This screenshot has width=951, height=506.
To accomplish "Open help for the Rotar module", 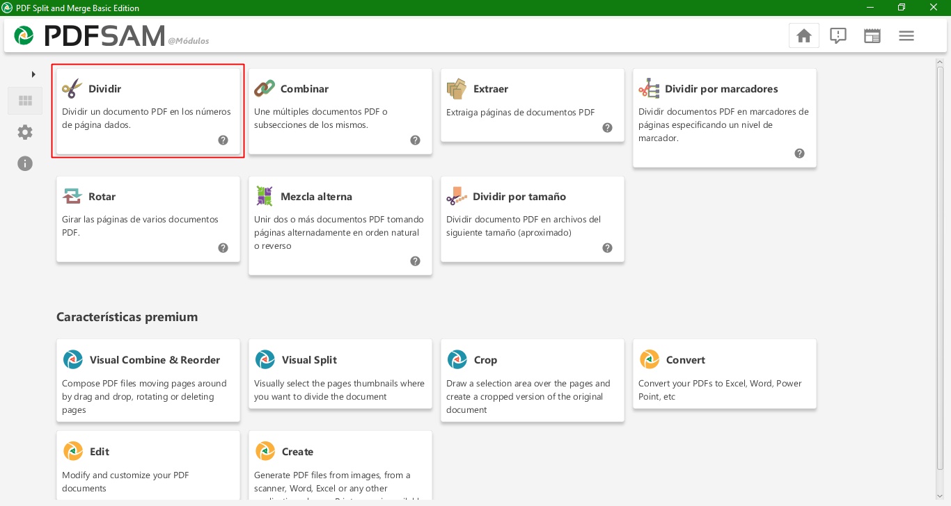I will [223, 247].
